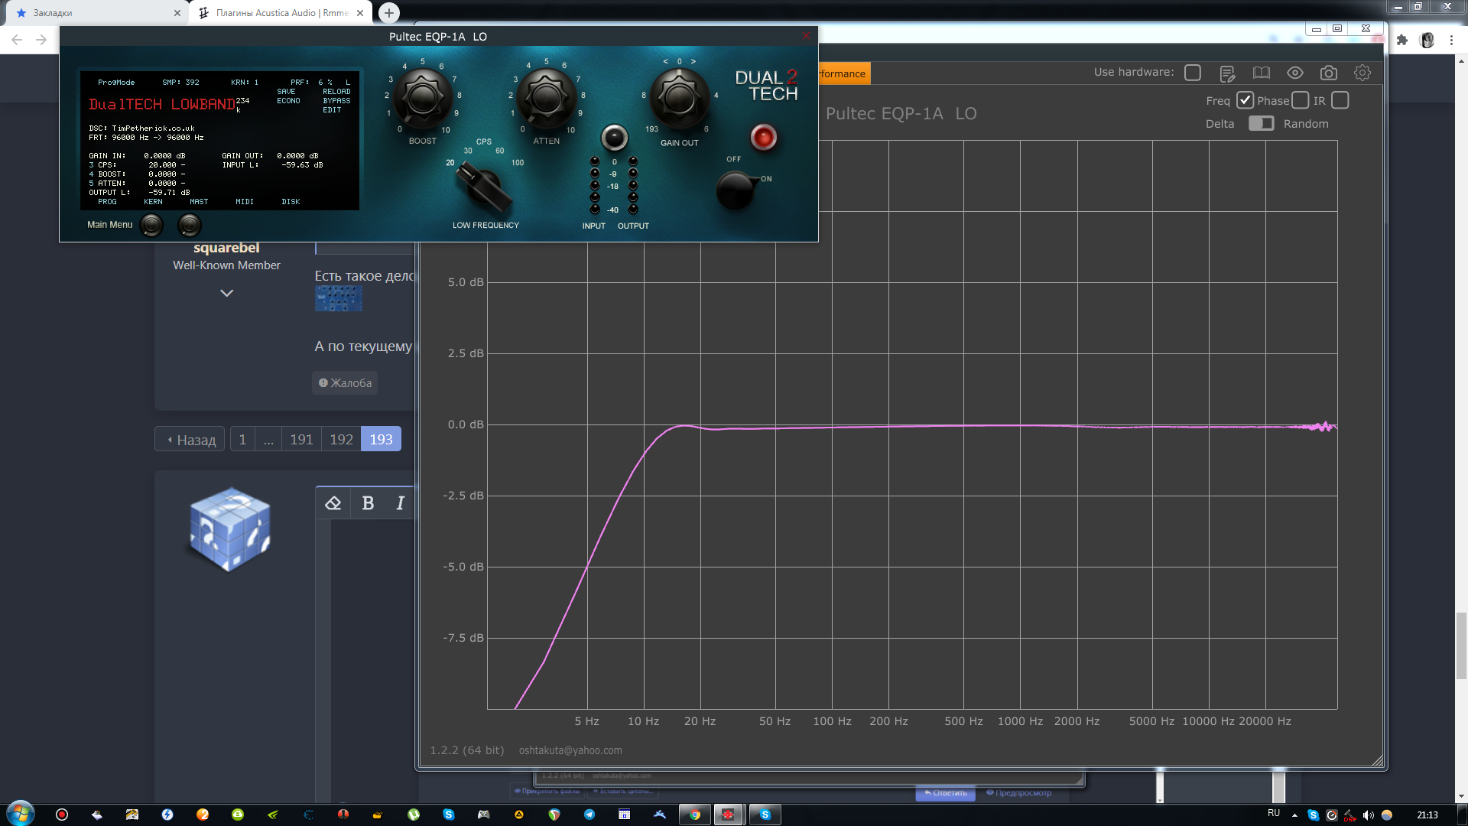The width and height of the screenshot is (1468, 826).
Task: Close the Плагины Acustica Audio tab
Action: click(x=359, y=13)
